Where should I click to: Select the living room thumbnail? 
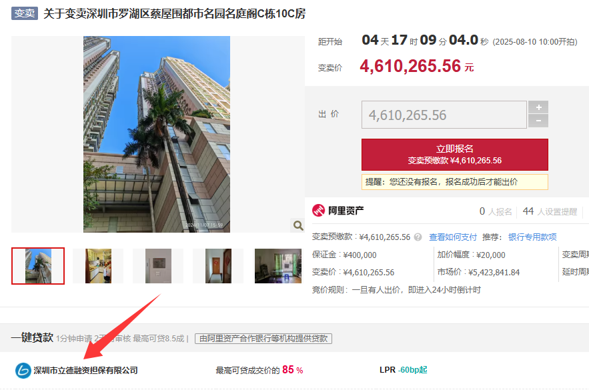(x=278, y=266)
